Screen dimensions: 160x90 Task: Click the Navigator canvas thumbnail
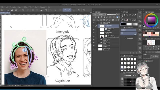(151, 42)
